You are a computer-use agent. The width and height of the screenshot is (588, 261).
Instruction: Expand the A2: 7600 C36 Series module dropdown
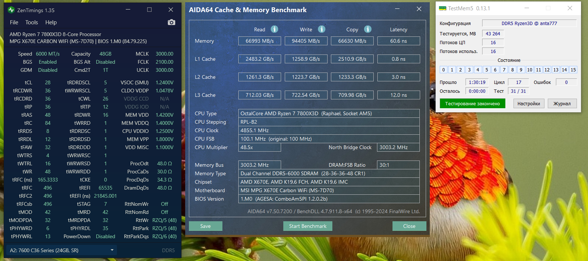coord(62,250)
